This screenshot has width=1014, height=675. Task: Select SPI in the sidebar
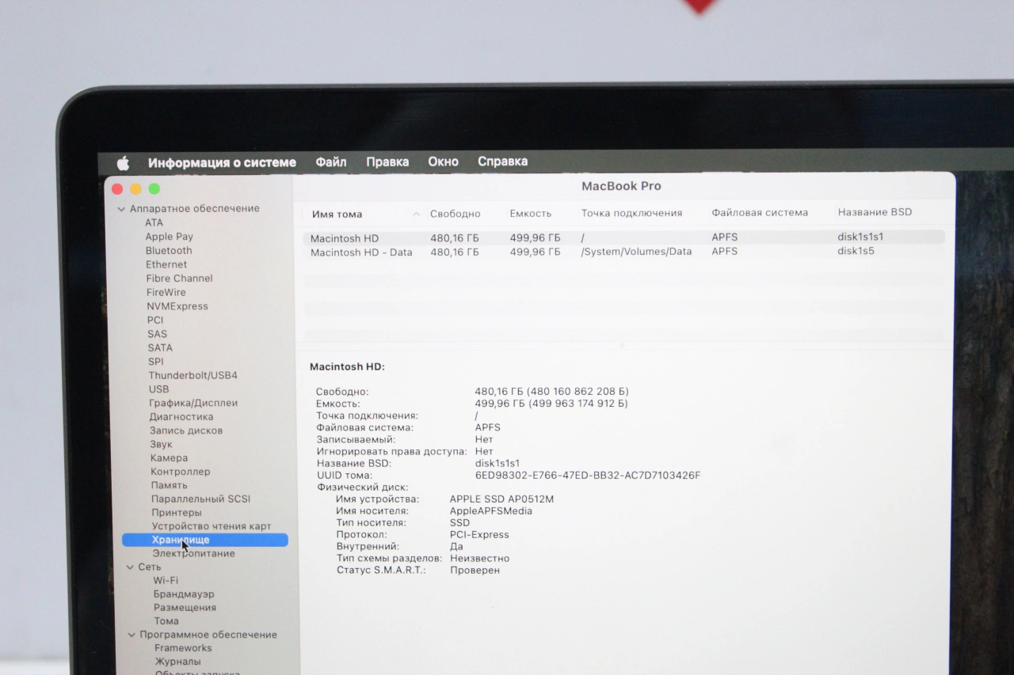click(x=156, y=362)
